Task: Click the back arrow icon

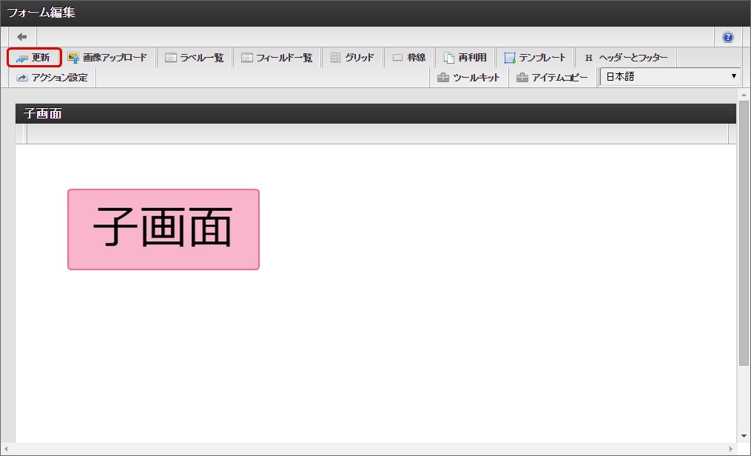Action: [22, 37]
